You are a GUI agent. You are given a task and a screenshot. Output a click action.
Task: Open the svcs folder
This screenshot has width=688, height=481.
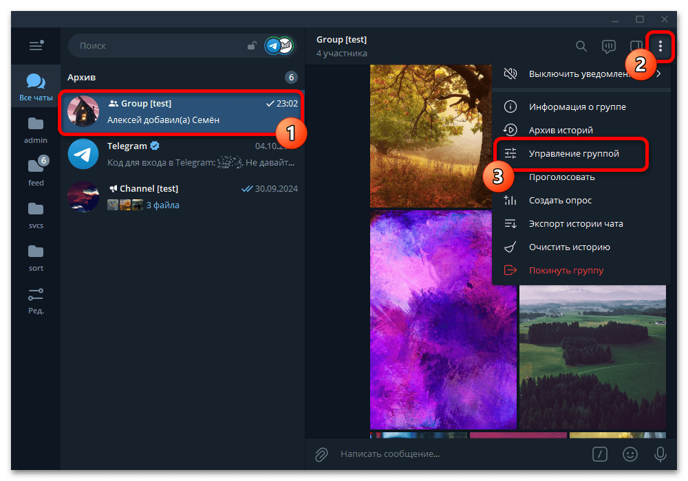click(x=36, y=215)
